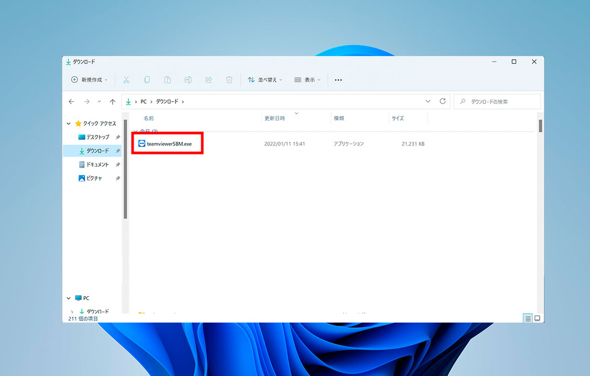Open the 表示 view dropdown
Viewport: 590px width, 376px height.
tap(308, 80)
